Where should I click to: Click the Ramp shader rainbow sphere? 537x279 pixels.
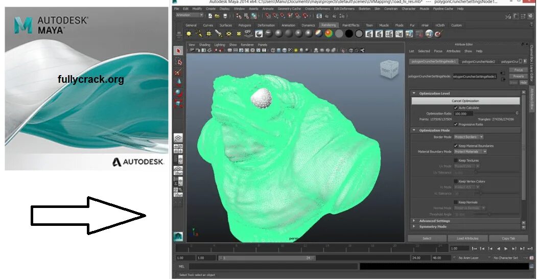329,34
